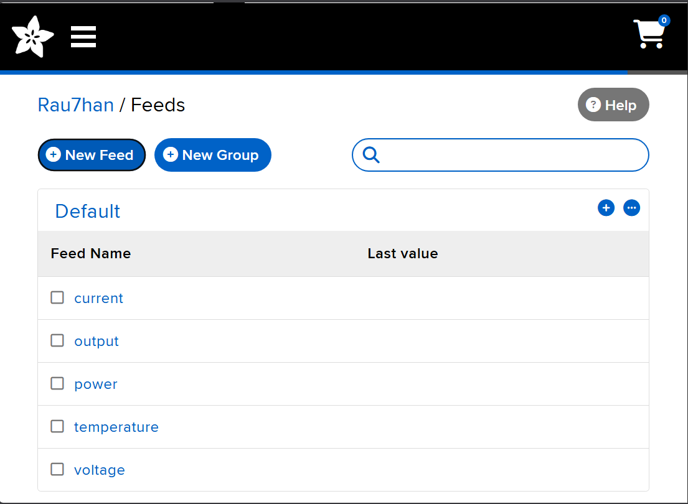Check the power feed checkbox

tap(57, 383)
